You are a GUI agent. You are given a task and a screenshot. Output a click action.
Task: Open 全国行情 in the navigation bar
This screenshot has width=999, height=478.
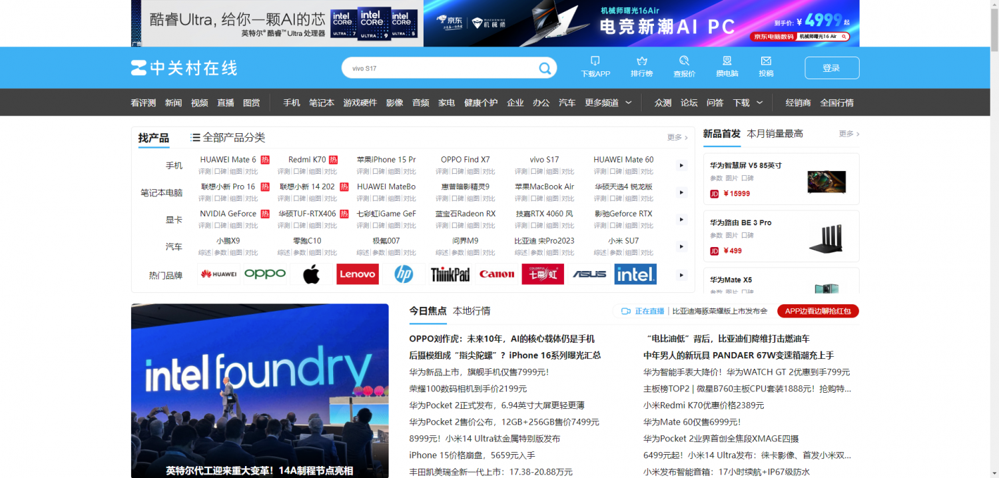tap(837, 103)
